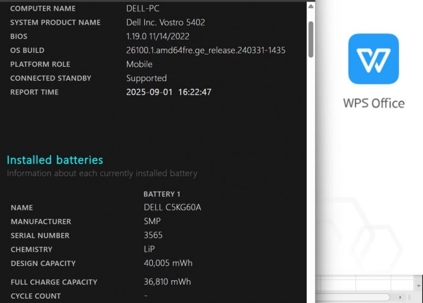
Task: Click the WPS vertical scroll down arrow
Action: (418, 286)
